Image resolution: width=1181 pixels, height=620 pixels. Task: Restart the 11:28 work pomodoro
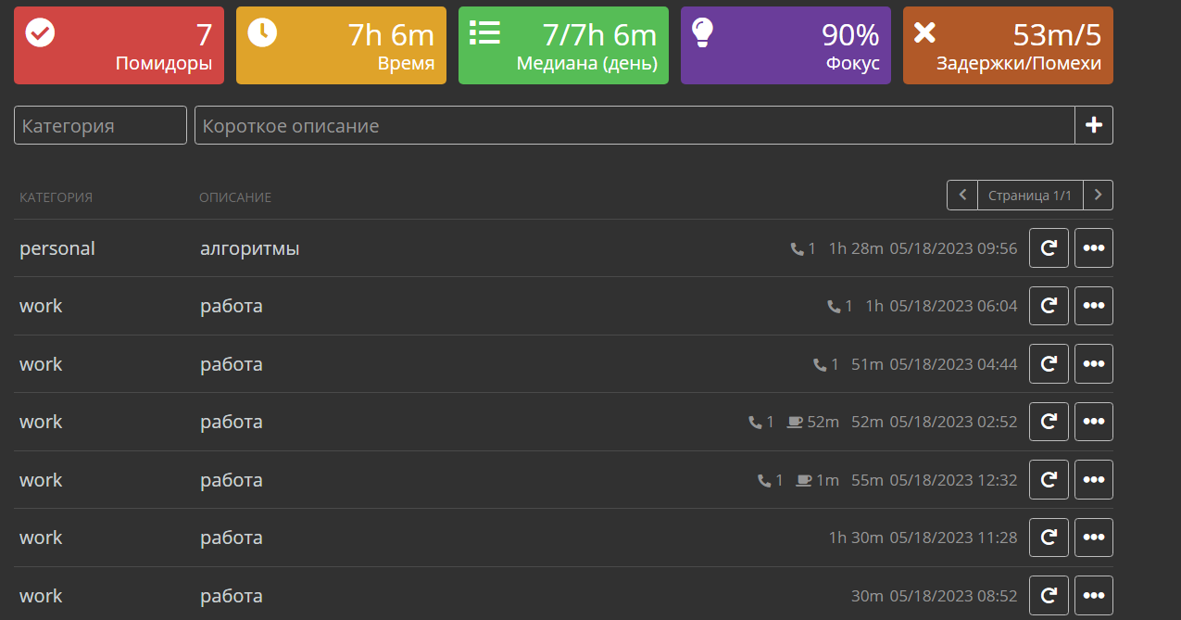[x=1049, y=538]
